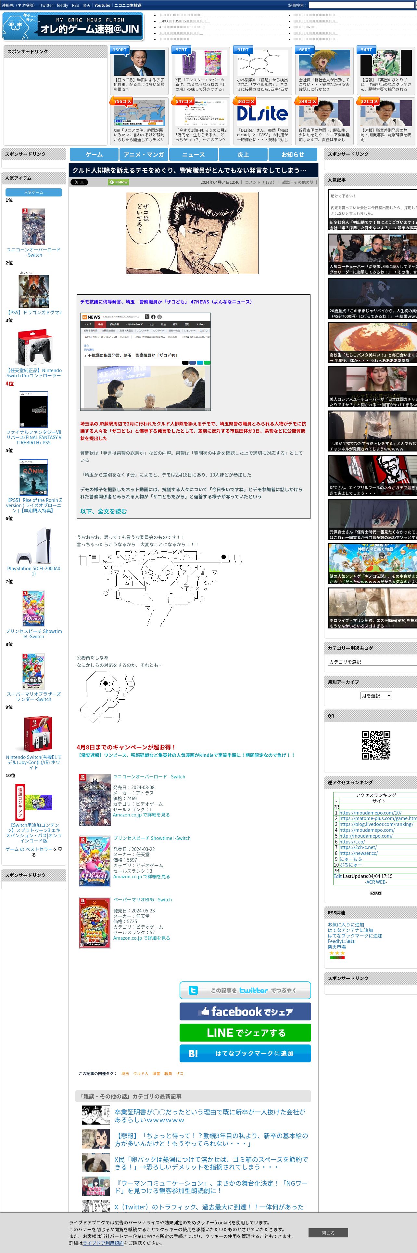Click スーパーマリオブラザーズ ワンダー sidebar link
Image resolution: width=417 pixels, height=1253 pixels.
tap(33, 696)
